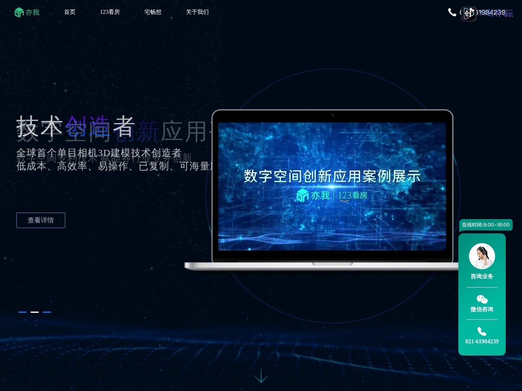Click the phone icon in the header

point(452,12)
